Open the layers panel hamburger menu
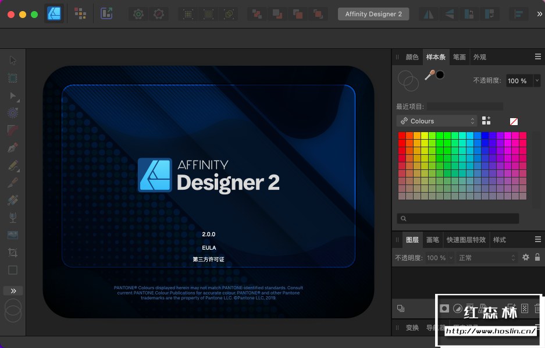 tap(537, 239)
